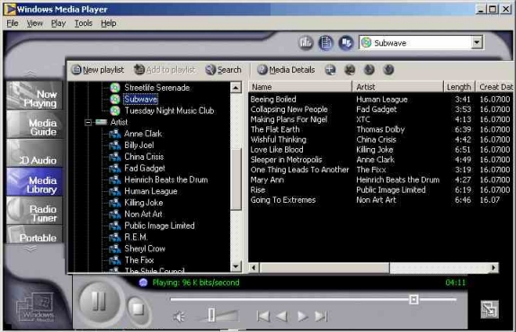
Task: Click tree scrollbar up arrow
Action: point(236,88)
